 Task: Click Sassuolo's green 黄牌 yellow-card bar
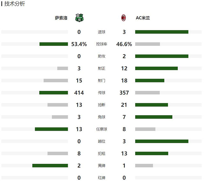pyautogui.click(x=50, y=165)
